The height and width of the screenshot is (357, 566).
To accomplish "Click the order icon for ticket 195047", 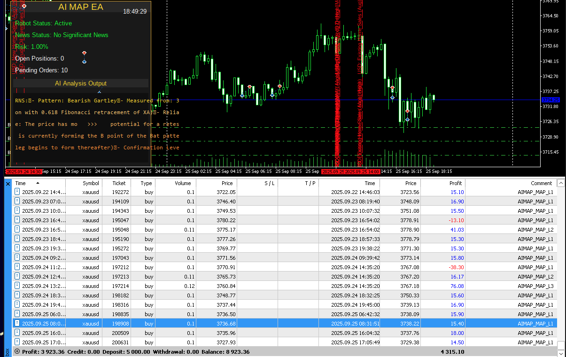I will point(17,220).
